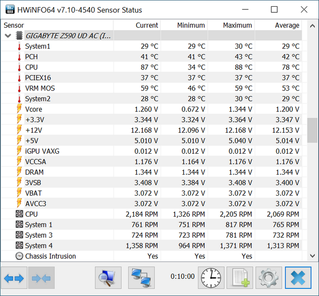319x296 pixels.
Task: Click fan icon beside System 4
Action: (20, 246)
